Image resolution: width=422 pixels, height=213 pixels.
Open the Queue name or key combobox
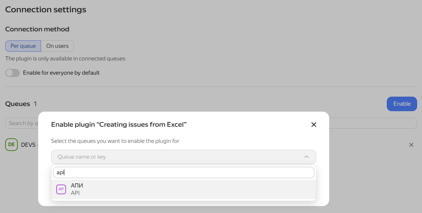183,157
